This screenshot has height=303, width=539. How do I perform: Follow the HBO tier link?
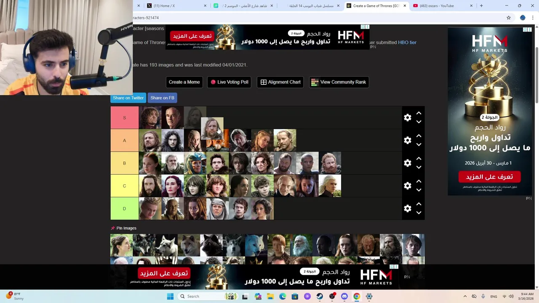click(x=407, y=43)
